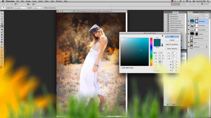Image resolution: width=211 pixels, height=118 pixels.
Task: Click Add To Swatches button
Action: pyautogui.click(x=172, y=44)
